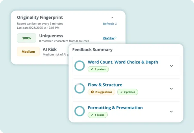The width and height of the screenshot is (194, 133).
Task: Collapse the Originality Fingerprint panel
Action: (112, 18)
